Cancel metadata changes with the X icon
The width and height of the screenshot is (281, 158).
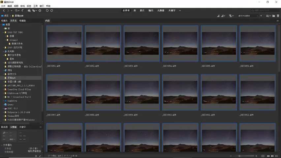[x=36, y=156]
